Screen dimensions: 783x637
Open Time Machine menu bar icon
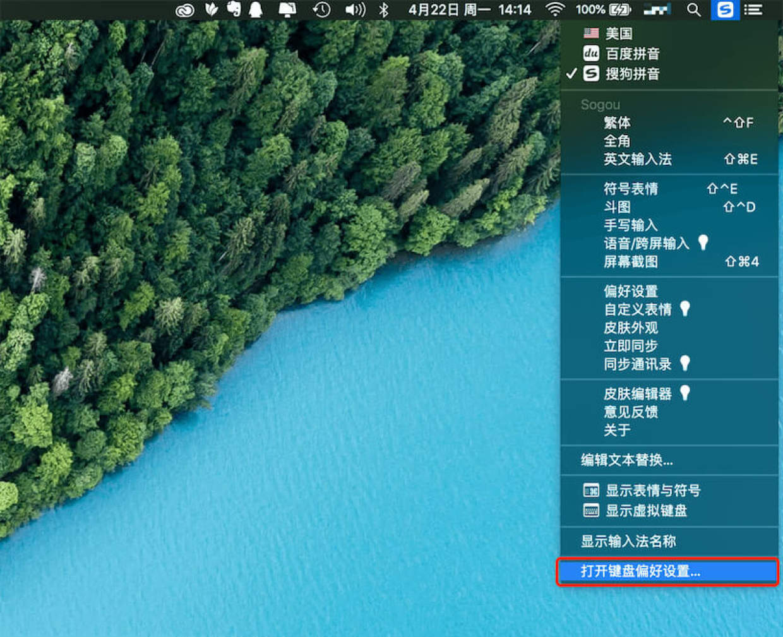(321, 9)
